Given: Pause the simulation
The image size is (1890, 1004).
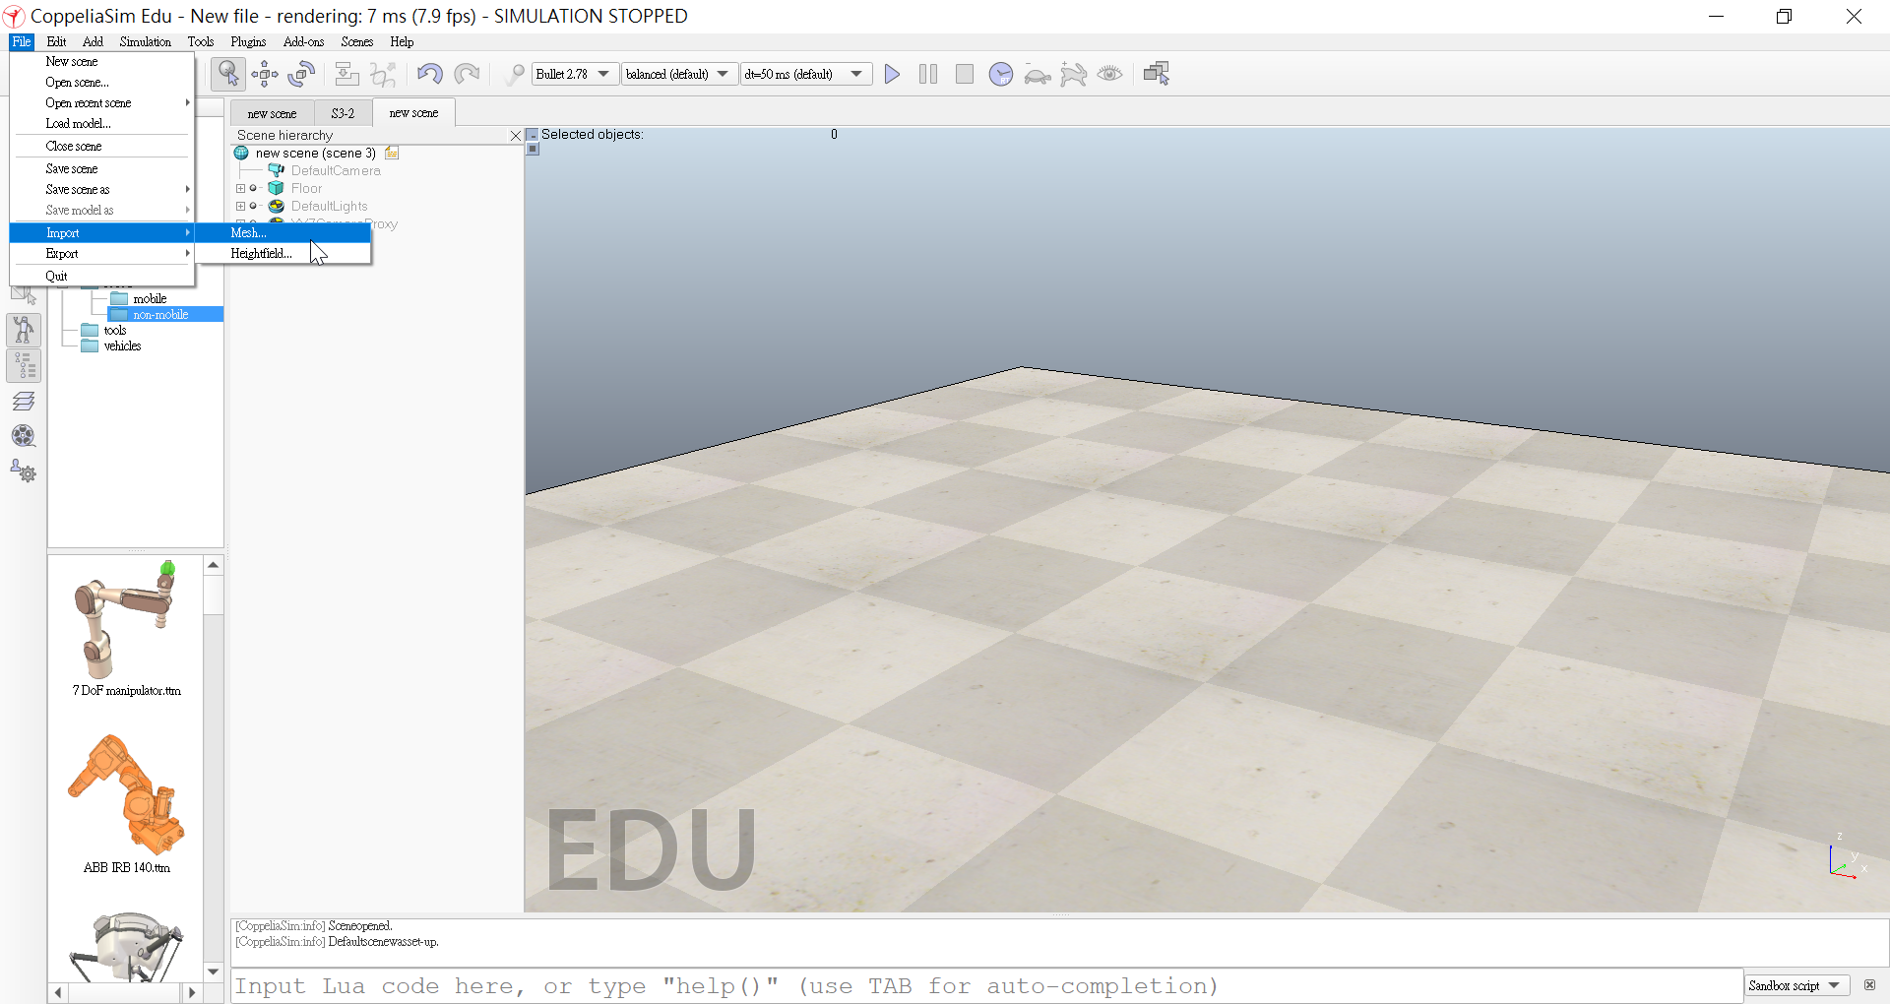Looking at the screenshot, I should (927, 74).
